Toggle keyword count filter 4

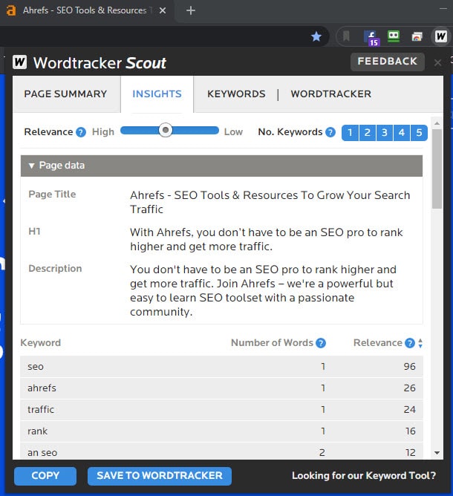click(402, 133)
